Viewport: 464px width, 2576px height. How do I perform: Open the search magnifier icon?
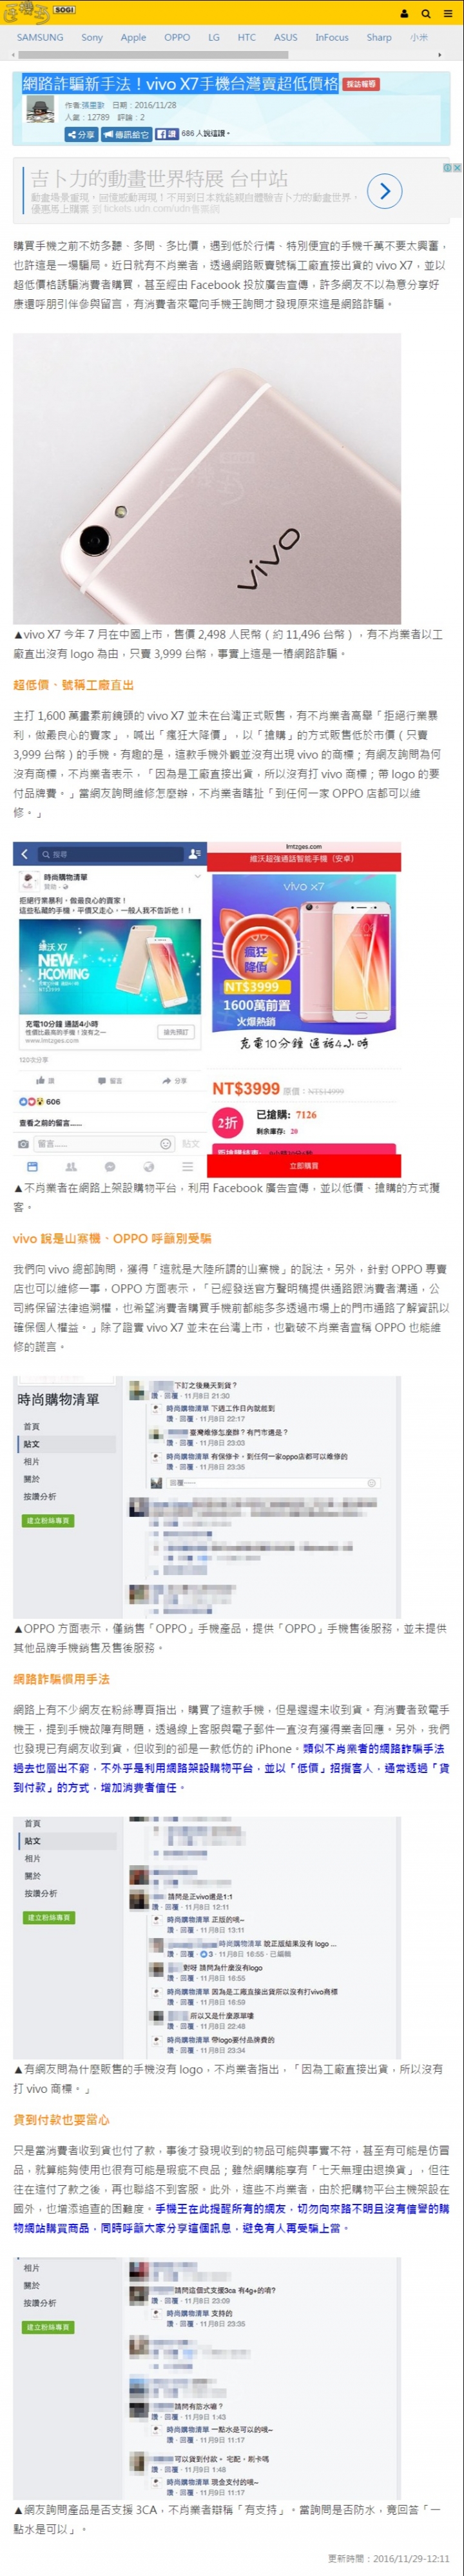[425, 13]
